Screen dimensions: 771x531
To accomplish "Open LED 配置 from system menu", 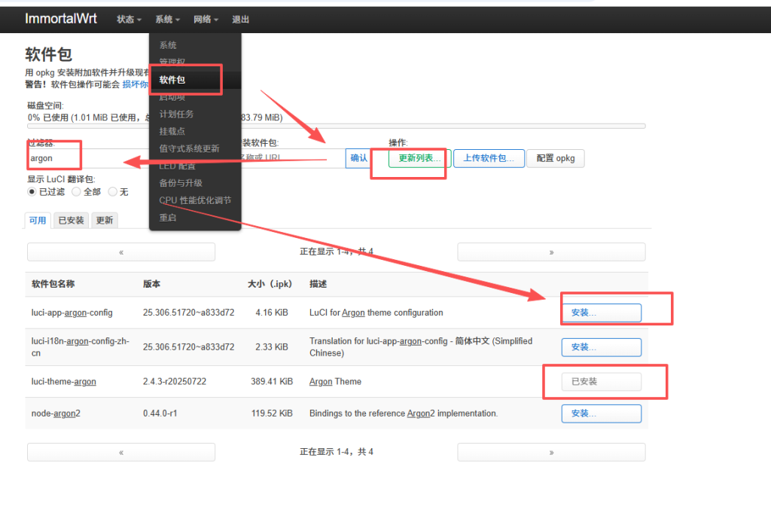I will pyautogui.click(x=178, y=165).
